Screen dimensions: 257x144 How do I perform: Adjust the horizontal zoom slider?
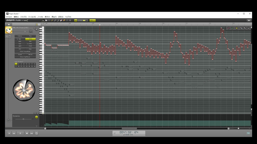239,129
